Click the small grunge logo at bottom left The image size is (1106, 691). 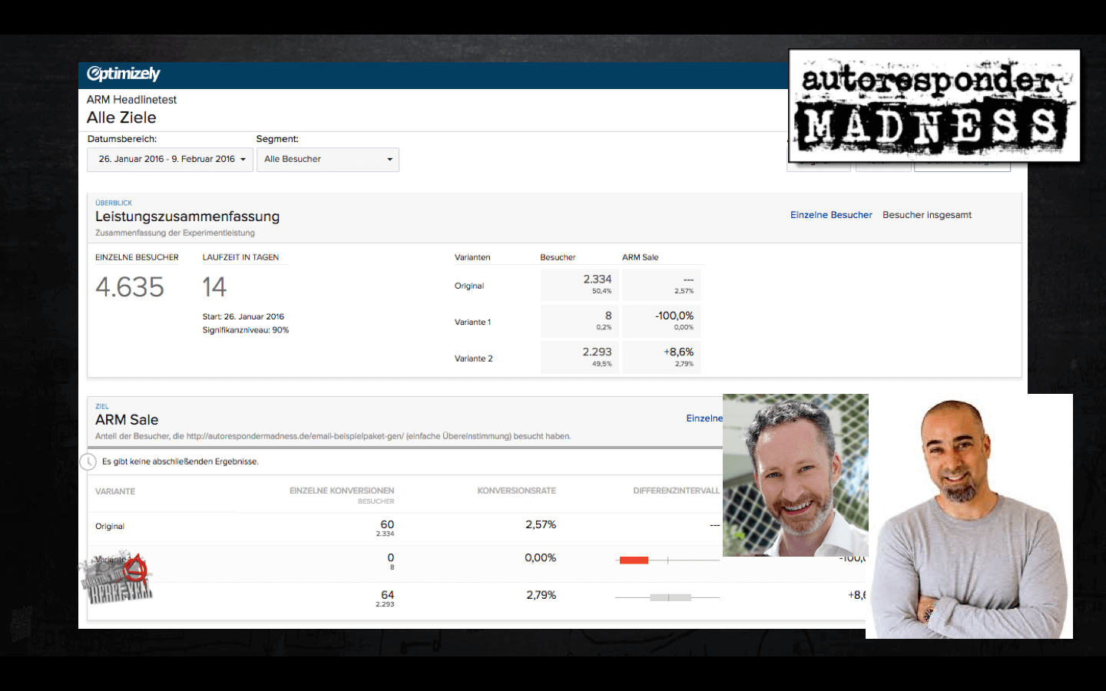point(117,577)
